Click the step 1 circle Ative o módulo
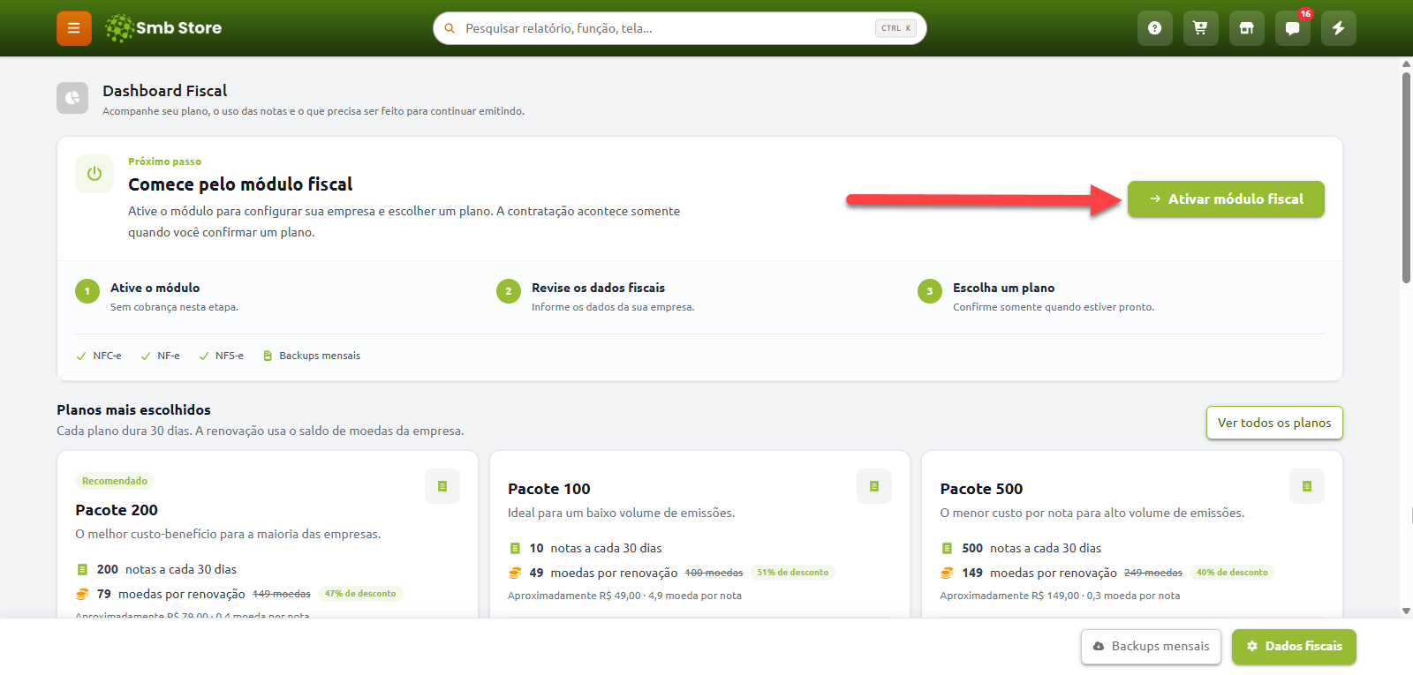 pos(87,291)
